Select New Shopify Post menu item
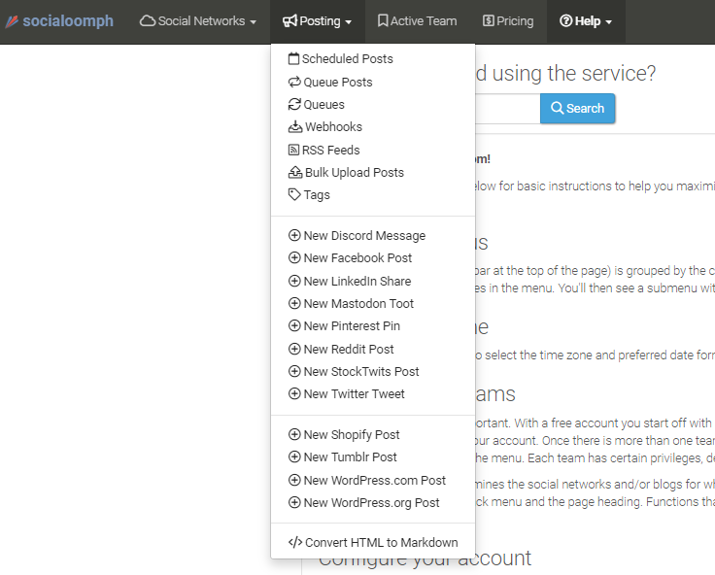Viewport: 715px width, 575px height. (x=351, y=435)
